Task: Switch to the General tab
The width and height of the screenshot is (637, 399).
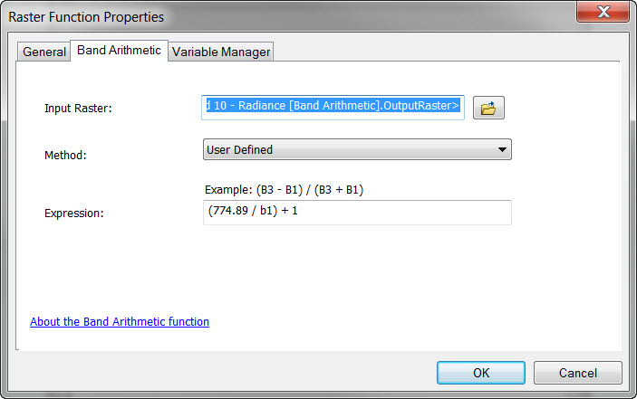Action: coord(44,52)
